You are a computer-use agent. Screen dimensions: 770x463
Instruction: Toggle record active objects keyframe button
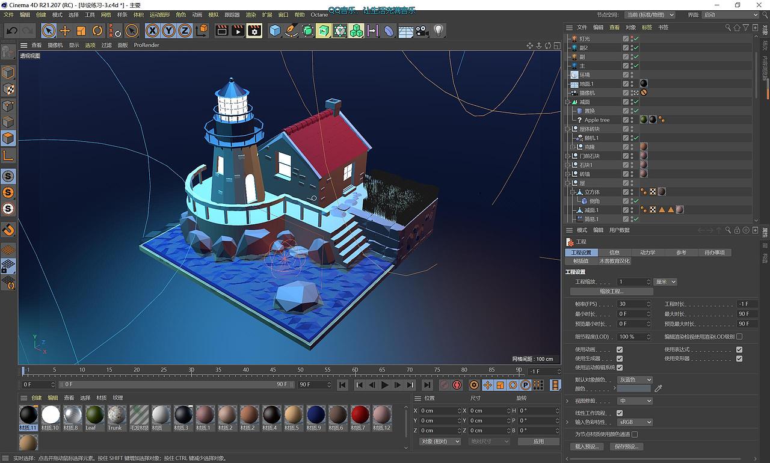click(x=444, y=385)
